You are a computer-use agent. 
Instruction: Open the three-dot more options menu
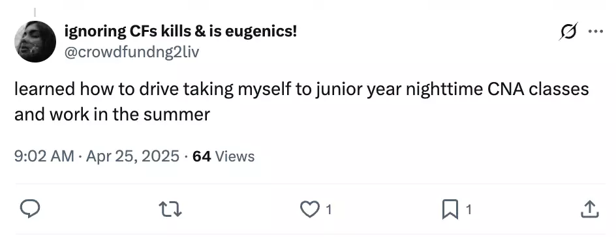tap(596, 31)
